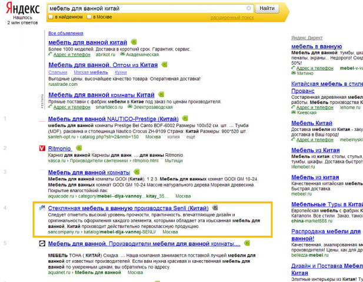Open 'Мебель для ванной. Производители мебели' result
This screenshot has height=282, width=363.
144,244
